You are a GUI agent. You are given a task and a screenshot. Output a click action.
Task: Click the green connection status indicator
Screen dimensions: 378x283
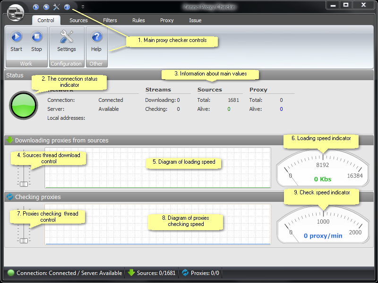tap(23, 105)
